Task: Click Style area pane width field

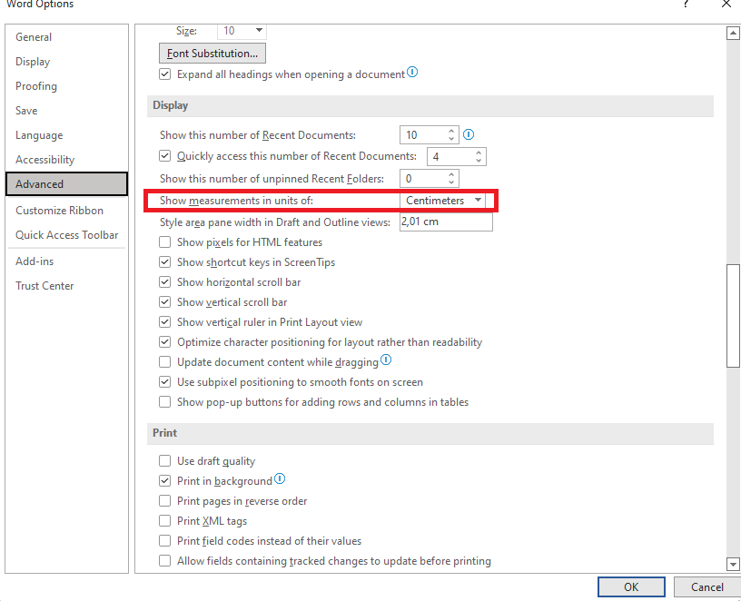Action: [446, 222]
